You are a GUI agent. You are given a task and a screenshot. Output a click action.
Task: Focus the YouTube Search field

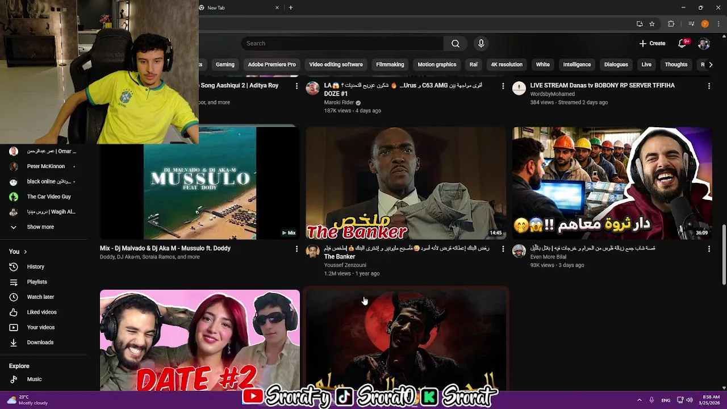[342, 44]
